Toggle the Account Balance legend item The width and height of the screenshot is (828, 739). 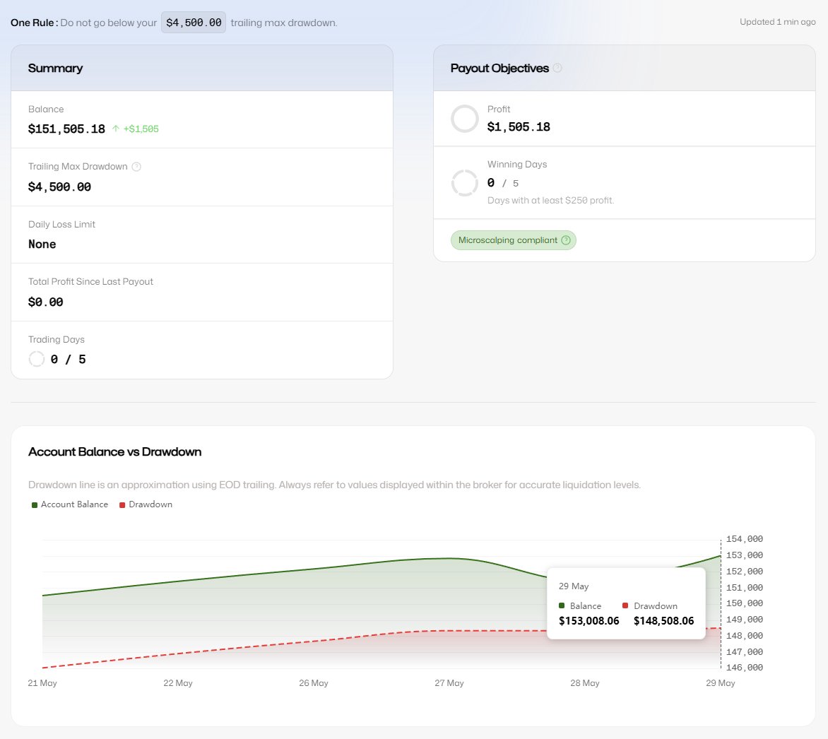coord(70,504)
